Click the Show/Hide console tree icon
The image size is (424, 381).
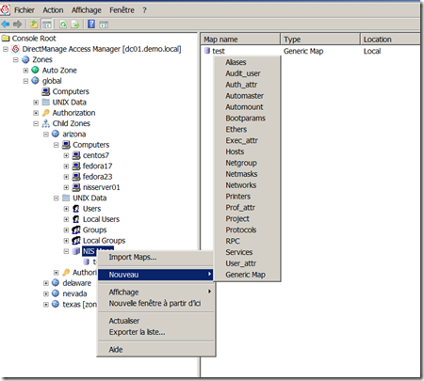(x=47, y=24)
